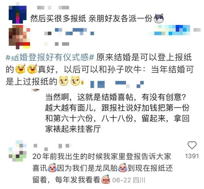Click the blurred blue tag at the post's upper right
This screenshot has height=189, width=204.
click(172, 30)
